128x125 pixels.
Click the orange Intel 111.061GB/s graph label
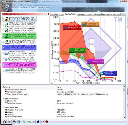pos(90,24)
